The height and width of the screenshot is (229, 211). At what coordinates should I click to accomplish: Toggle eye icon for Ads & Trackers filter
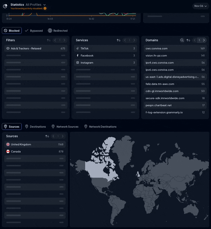[x=8, y=48]
